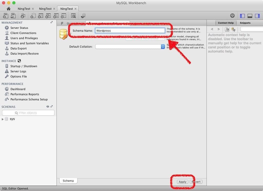Switch to the Context Help tab
This screenshot has width=263, height=191.
tap(226, 23)
